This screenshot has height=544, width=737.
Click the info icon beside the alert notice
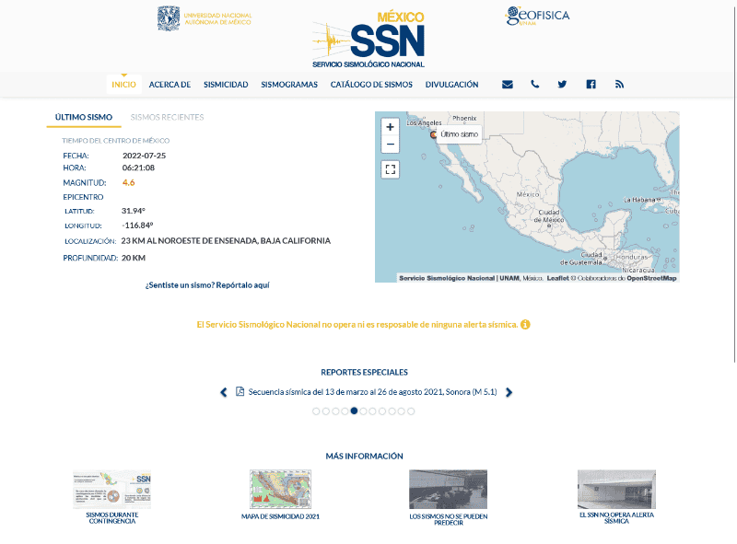[525, 325]
